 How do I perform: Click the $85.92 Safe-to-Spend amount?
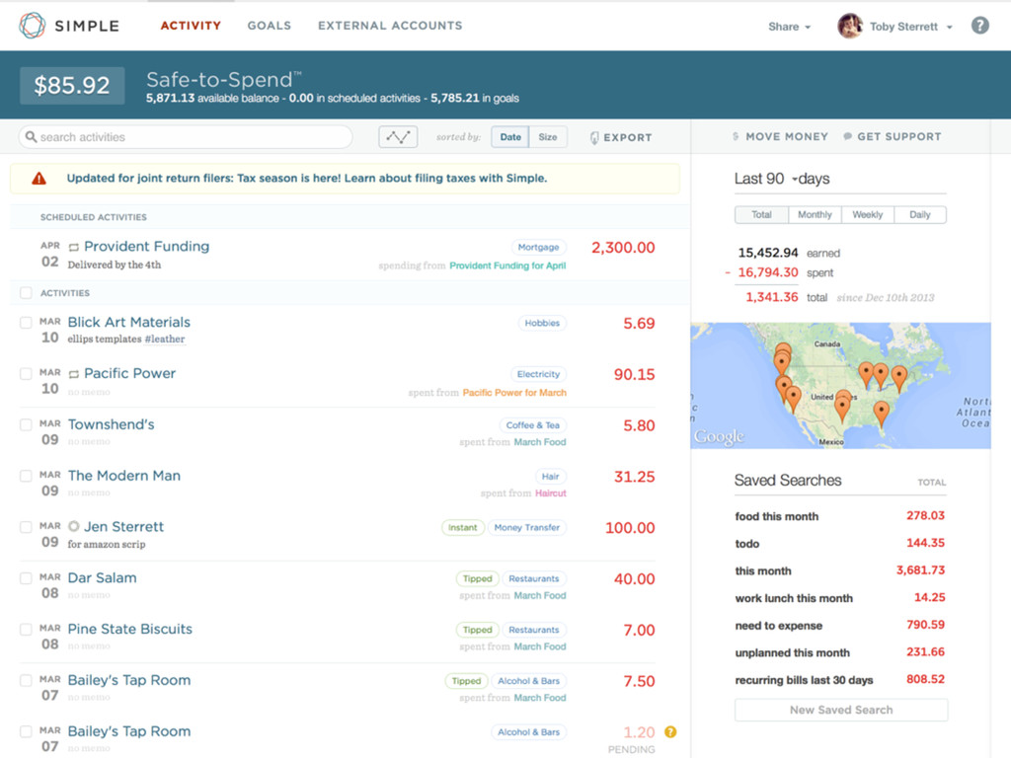click(x=72, y=85)
